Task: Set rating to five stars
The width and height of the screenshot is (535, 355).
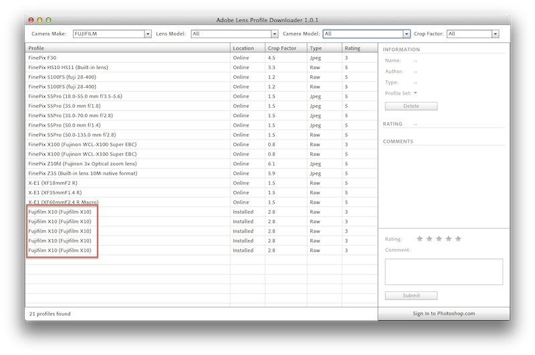Action: [x=458, y=239]
